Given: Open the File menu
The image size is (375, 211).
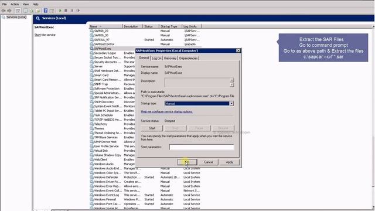Looking at the screenshot, I should point(5,4).
